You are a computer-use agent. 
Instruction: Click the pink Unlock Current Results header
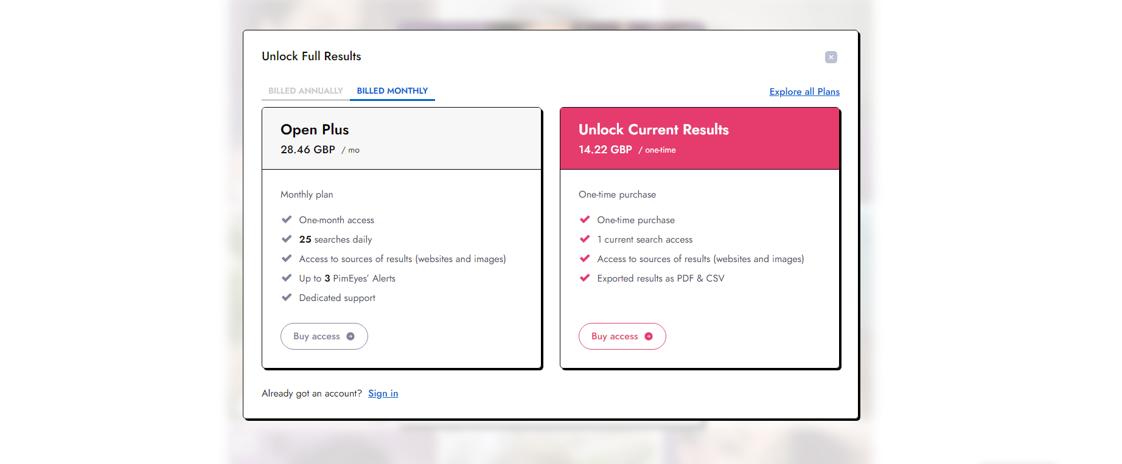click(653, 130)
